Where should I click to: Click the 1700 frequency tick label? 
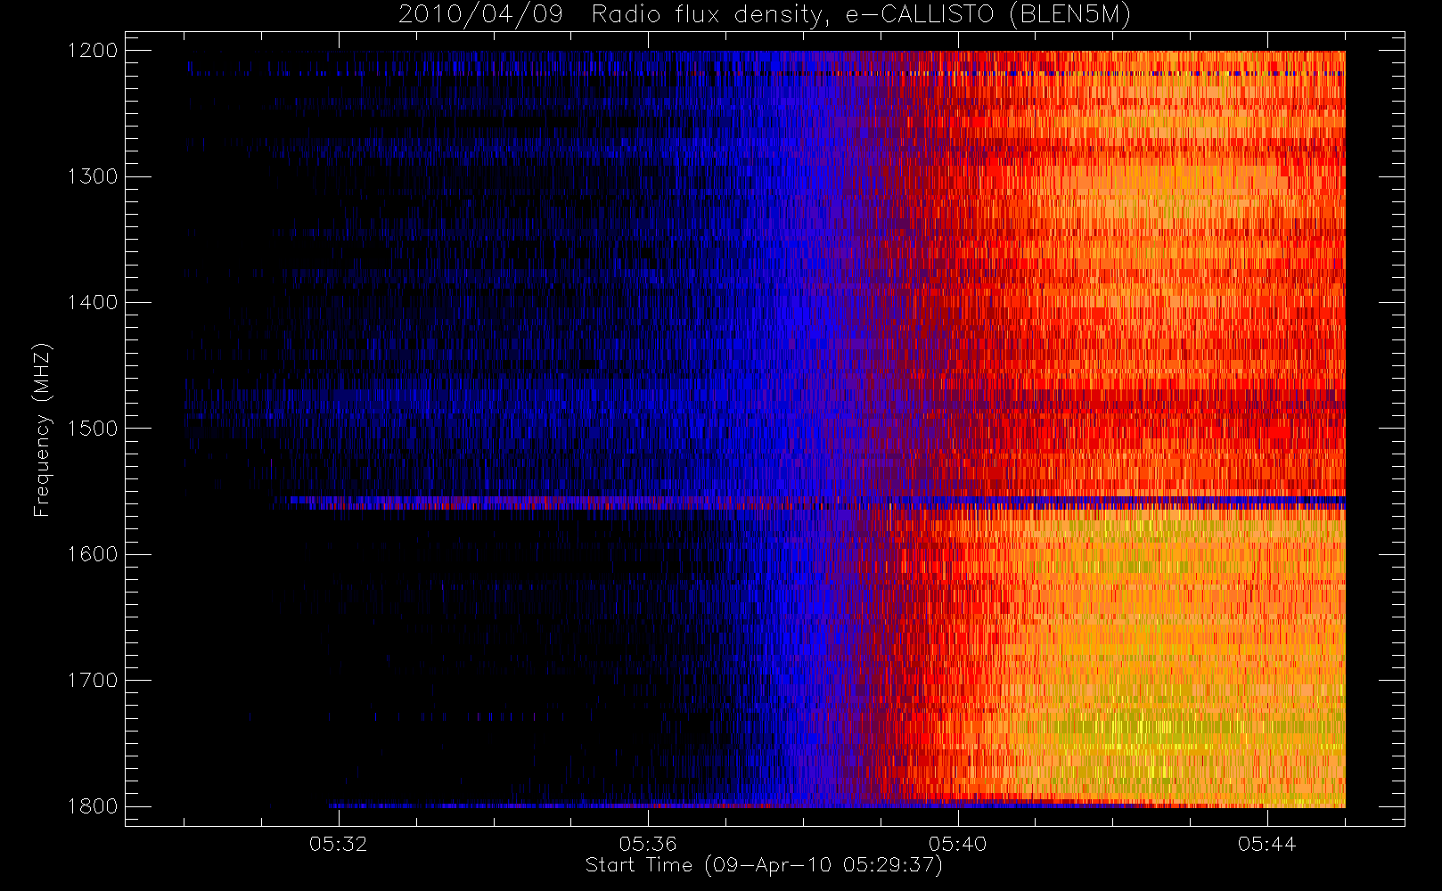pos(93,681)
